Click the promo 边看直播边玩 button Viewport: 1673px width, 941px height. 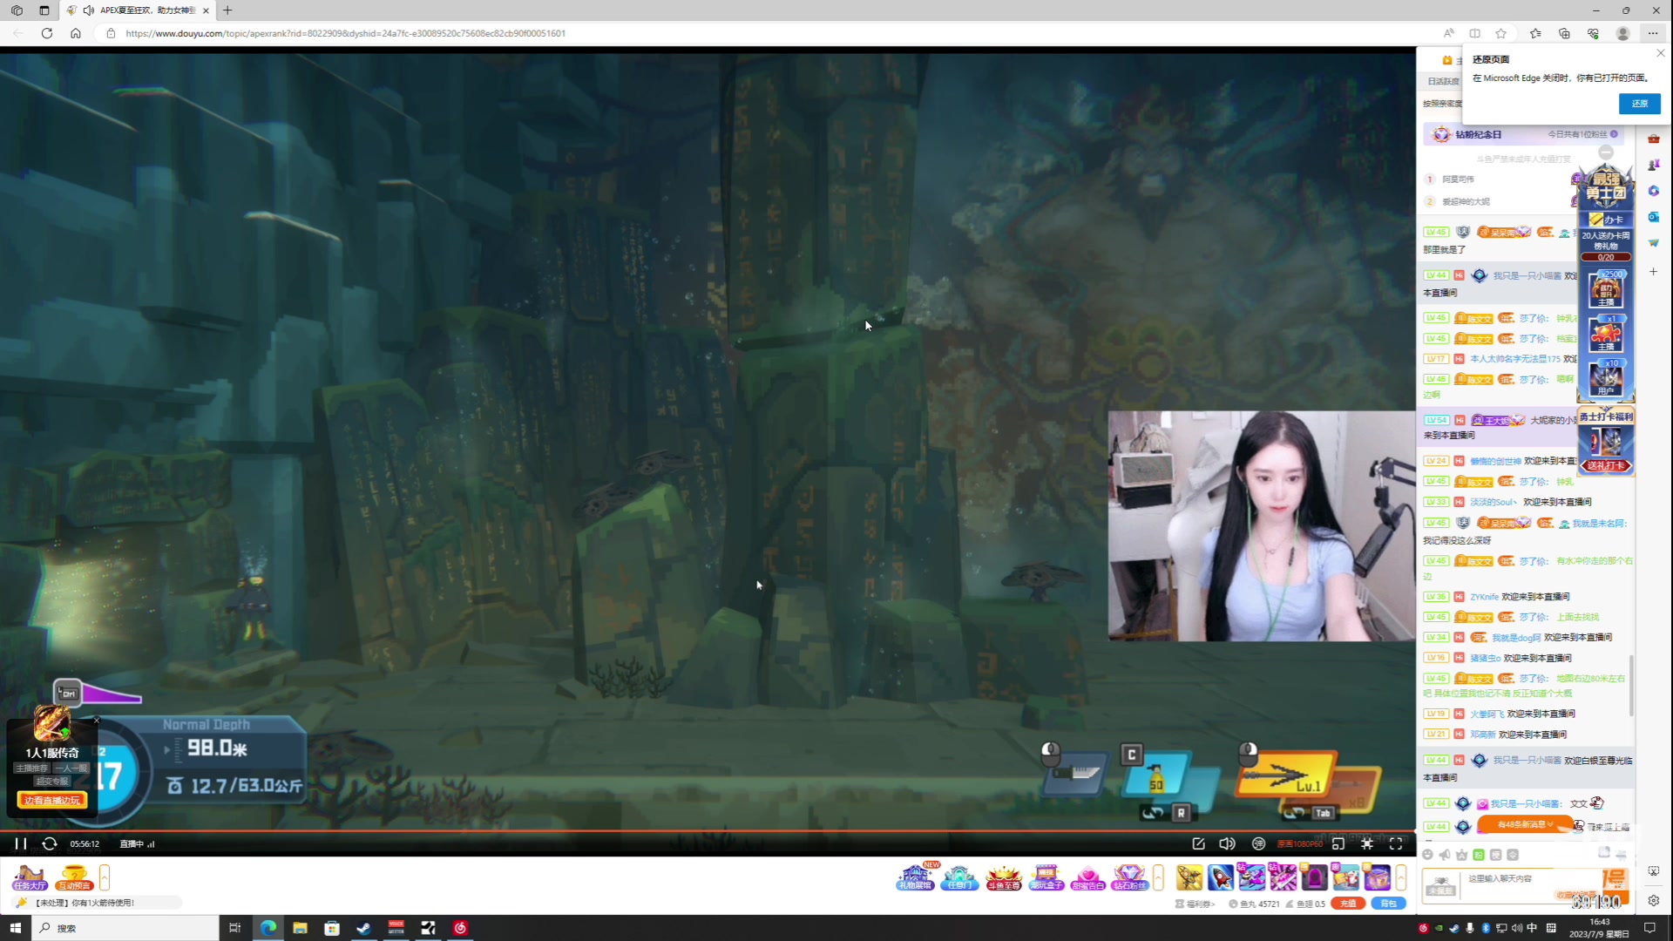click(52, 800)
